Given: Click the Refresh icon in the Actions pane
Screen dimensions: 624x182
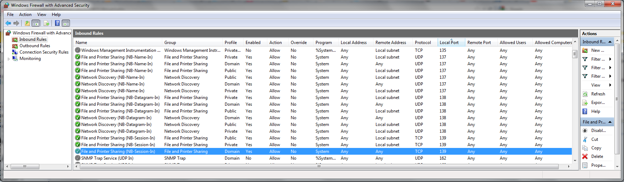Looking at the screenshot, I should (x=585, y=94).
